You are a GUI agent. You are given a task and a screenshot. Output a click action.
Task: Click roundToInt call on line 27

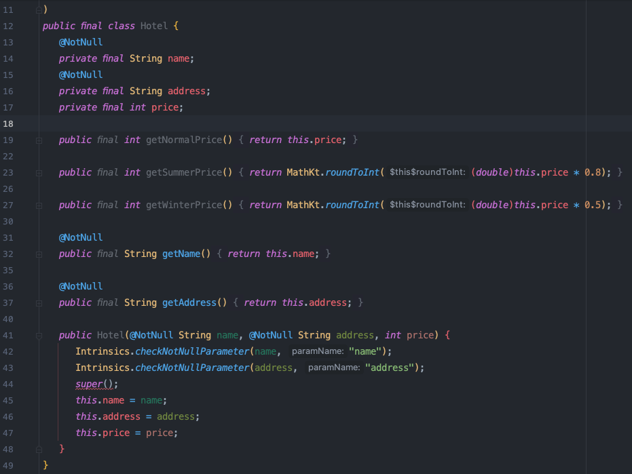[x=353, y=205]
